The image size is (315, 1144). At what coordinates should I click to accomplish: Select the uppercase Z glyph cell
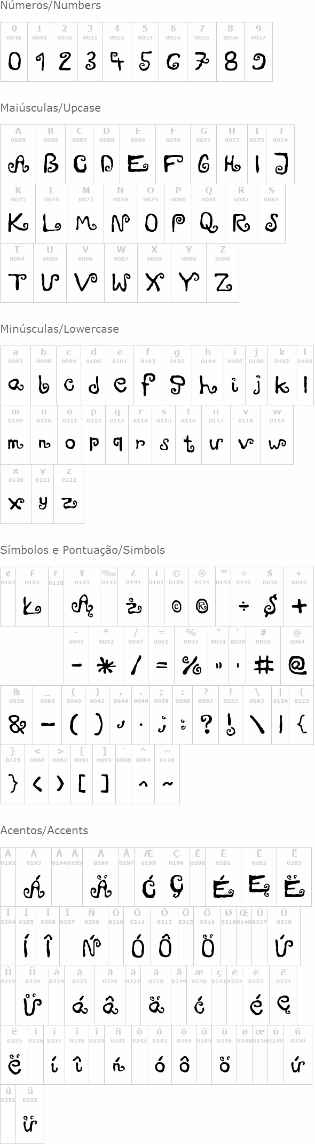(223, 273)
